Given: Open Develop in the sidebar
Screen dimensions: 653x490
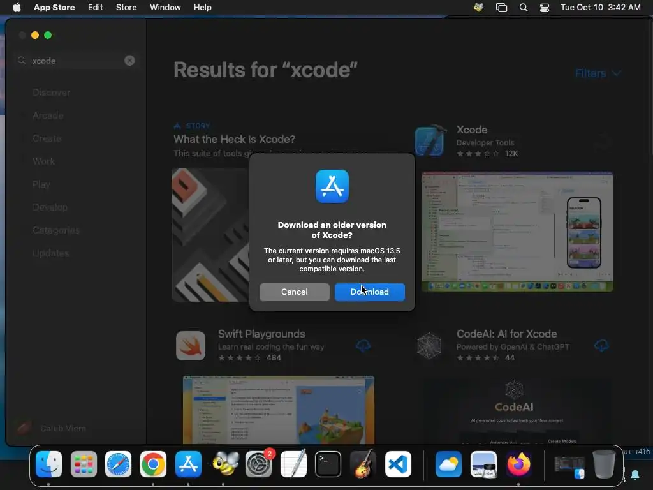Looking at the screenshot, I should pyautogui.click(x=50, y=207).
